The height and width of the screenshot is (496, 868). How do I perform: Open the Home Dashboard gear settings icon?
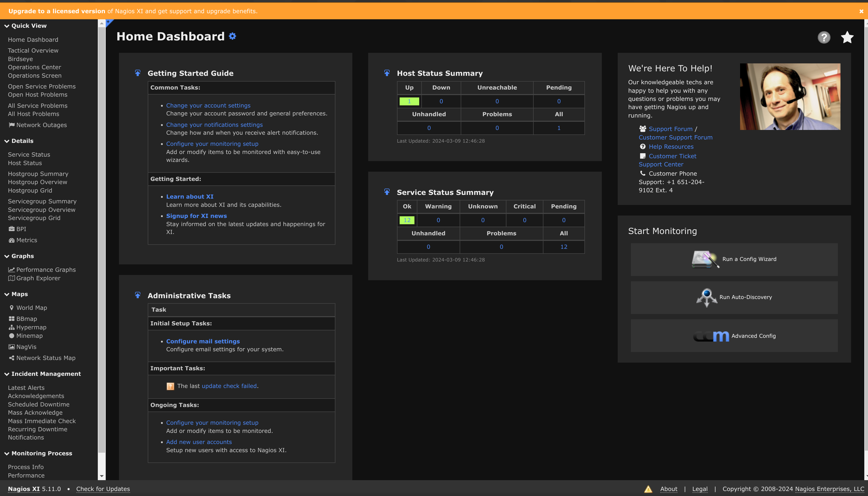click(233, 36)
